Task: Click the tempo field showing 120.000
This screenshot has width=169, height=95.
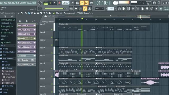Action: 65,3
